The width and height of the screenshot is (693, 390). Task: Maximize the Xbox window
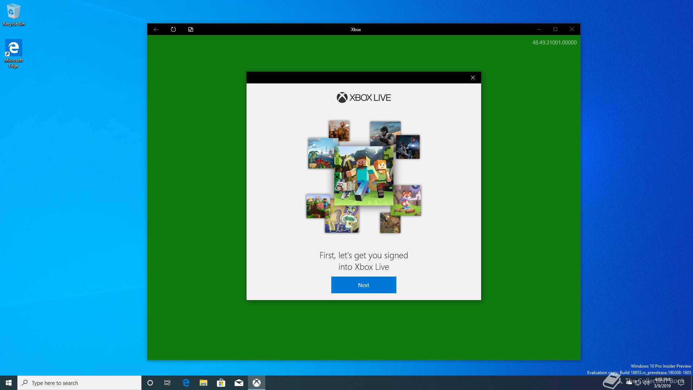[x=555, y=30]
